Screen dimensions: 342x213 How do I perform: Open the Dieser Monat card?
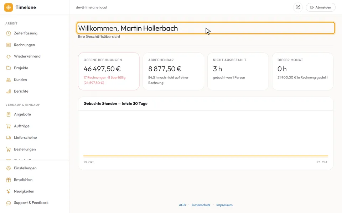point(302,71)
